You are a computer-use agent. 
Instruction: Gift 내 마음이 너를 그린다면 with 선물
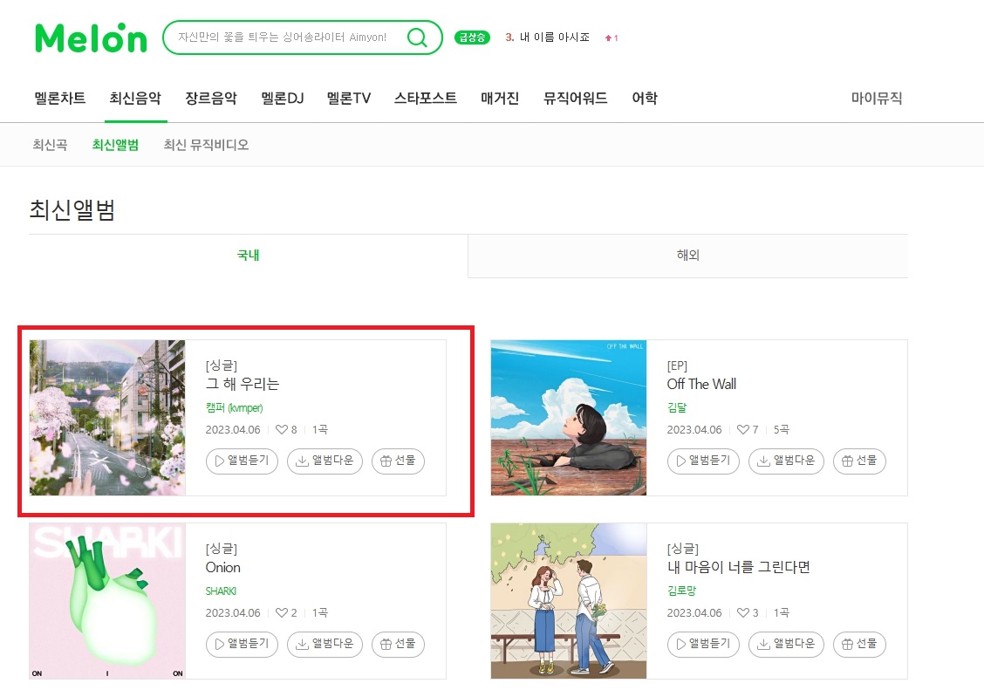point(859,645)
